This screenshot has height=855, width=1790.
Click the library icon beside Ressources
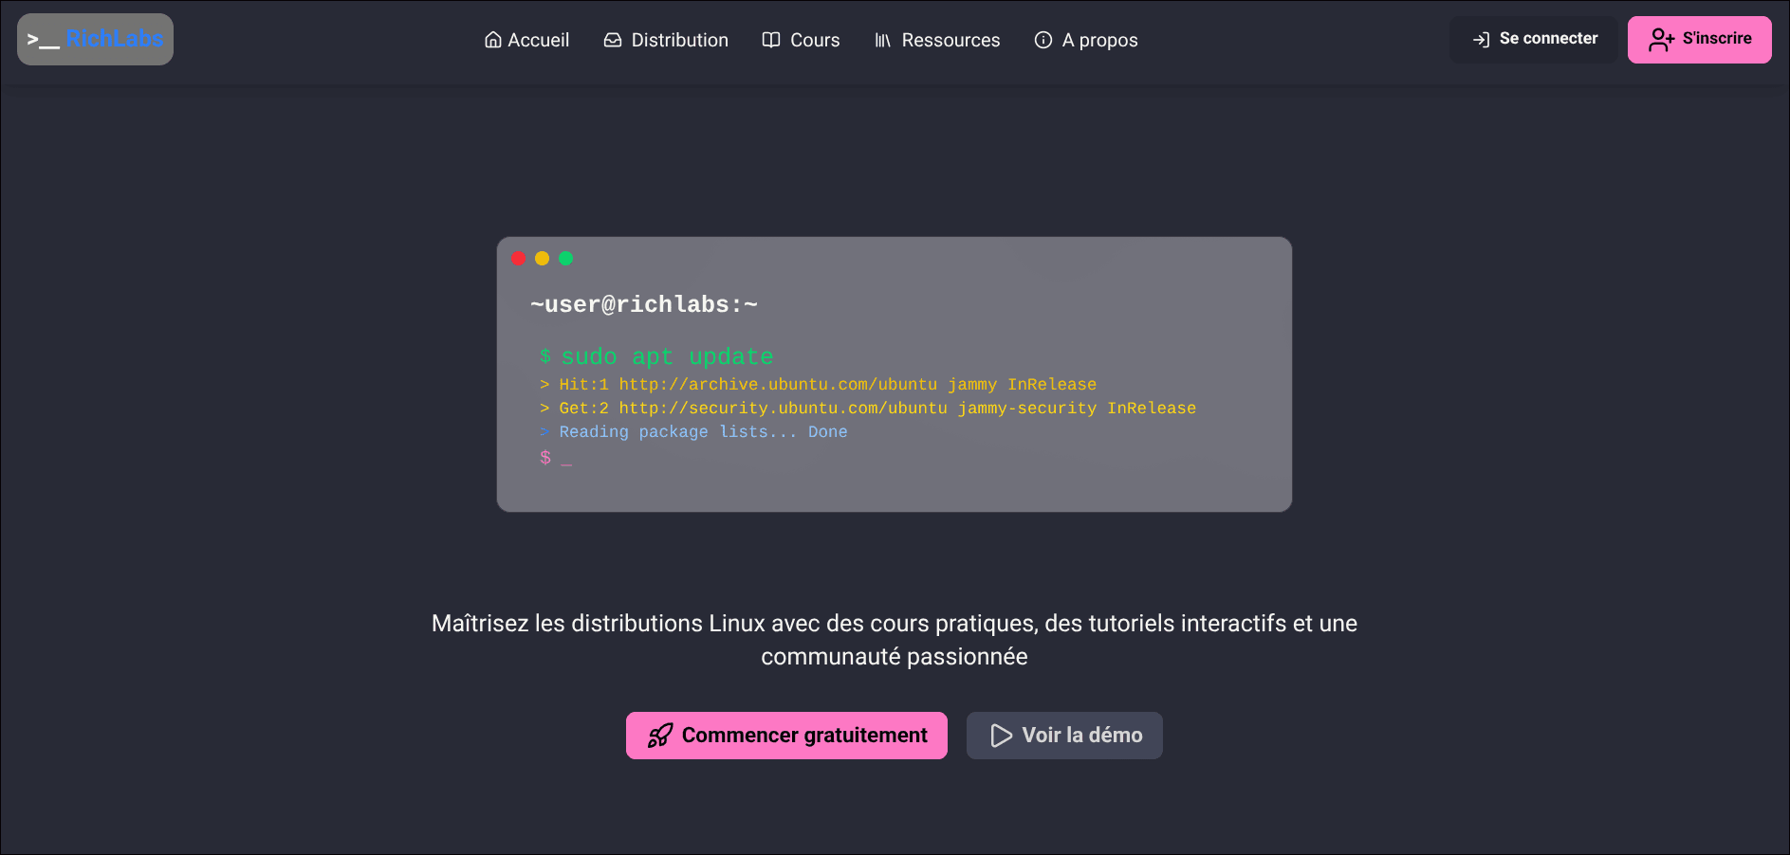pos(883,40)
